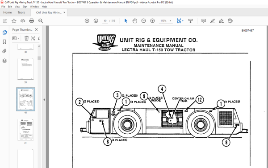The height and width of the screenshot is (168, 268).
Task: Go to previous page arrow icon
Action: pyautogui.click(x=87, y=21)
